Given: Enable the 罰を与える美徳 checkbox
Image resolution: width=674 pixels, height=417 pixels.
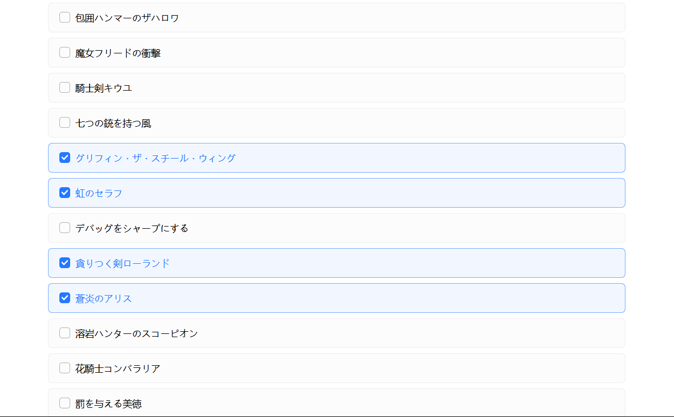Looking at the screenshot, I should click(x=65, y=403).
